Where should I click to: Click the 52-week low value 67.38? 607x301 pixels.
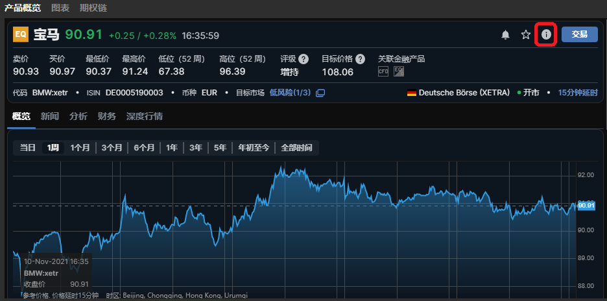point(171,71)
